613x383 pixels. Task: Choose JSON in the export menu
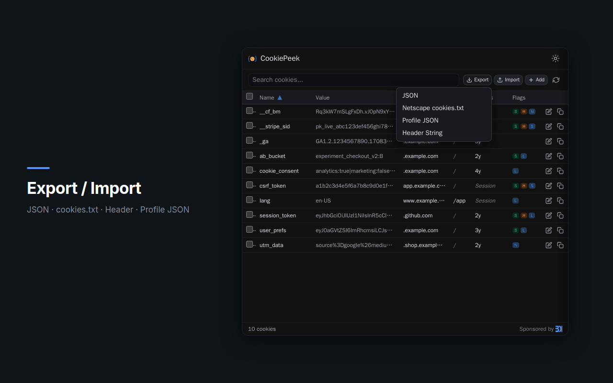[x=410, y=95]
